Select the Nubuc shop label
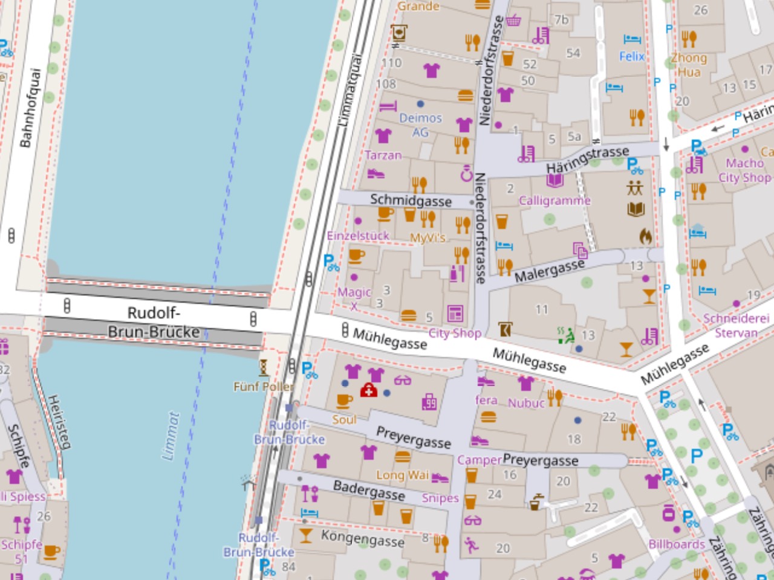Image resolution: width=774 pixels, height=580 pixels. [527, 404]
